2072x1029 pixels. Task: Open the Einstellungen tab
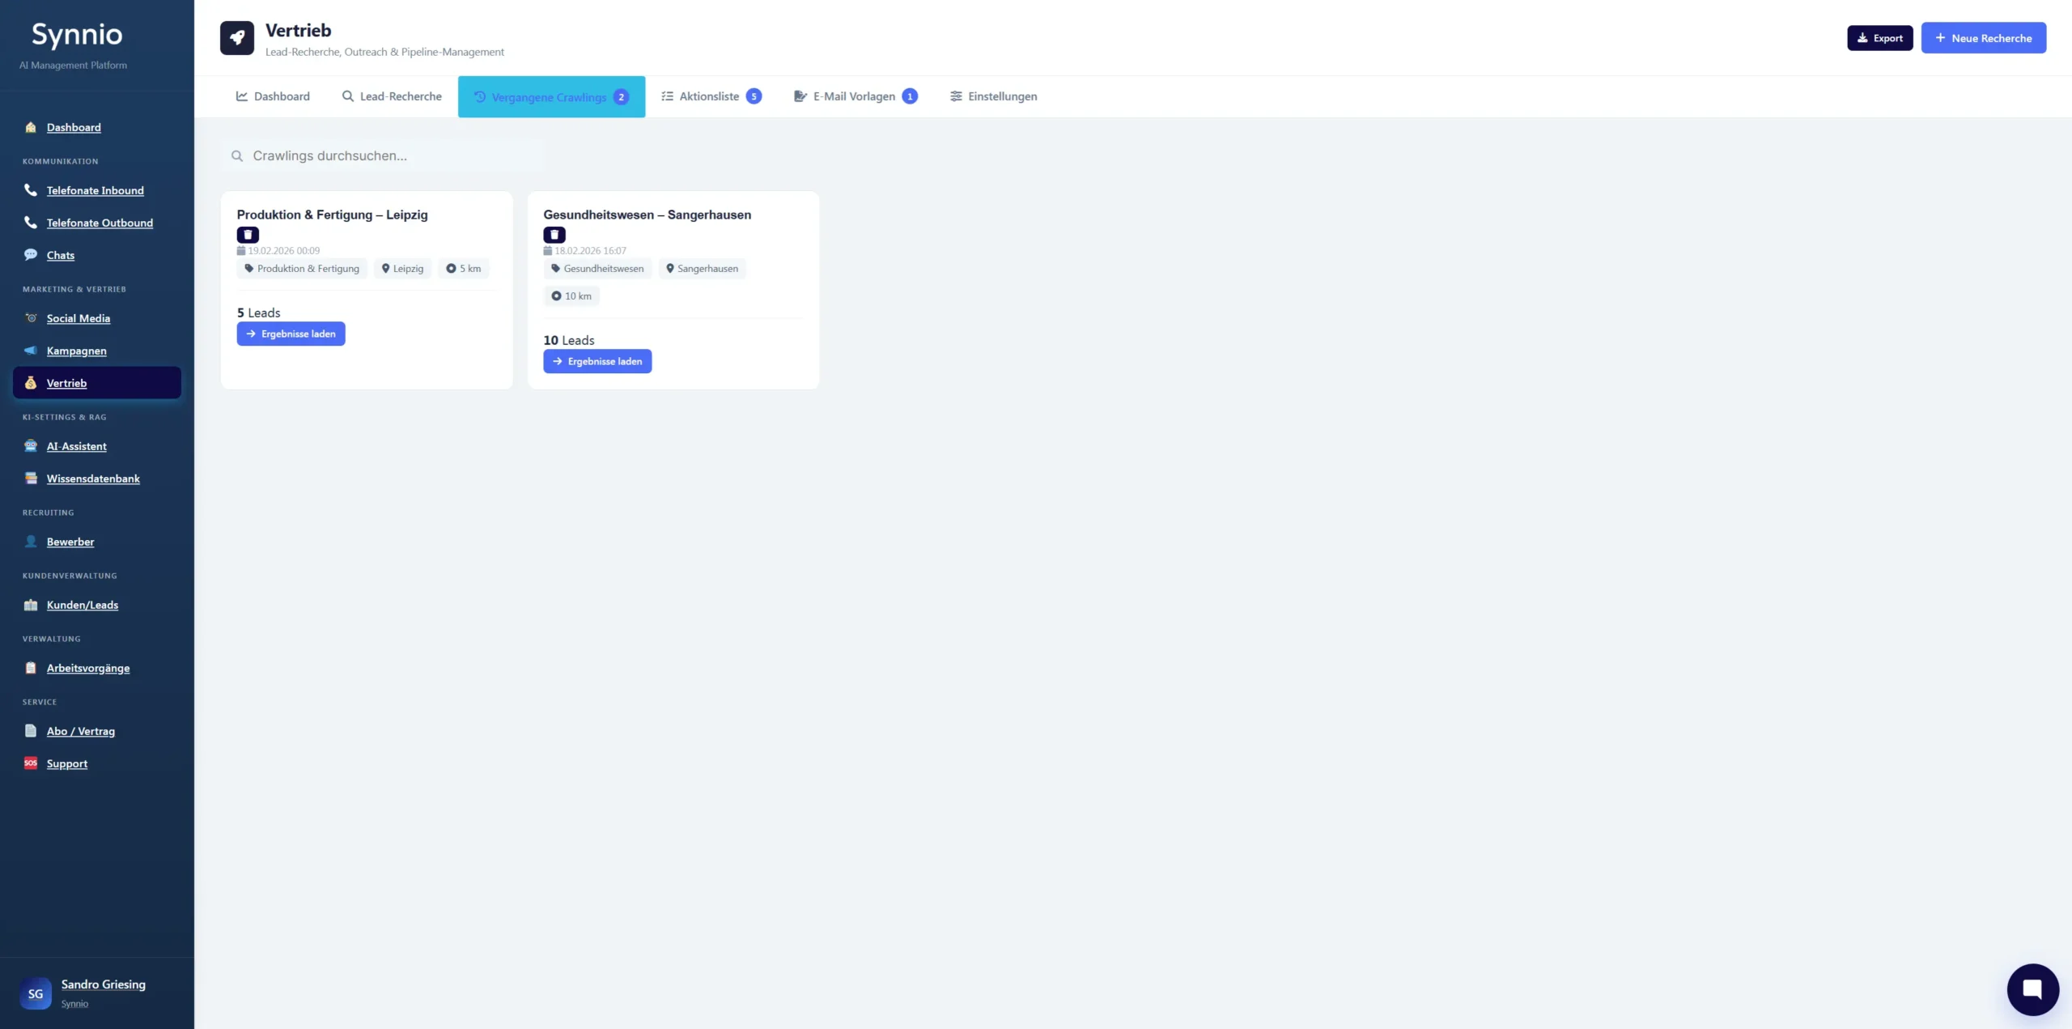coord(993,96)
